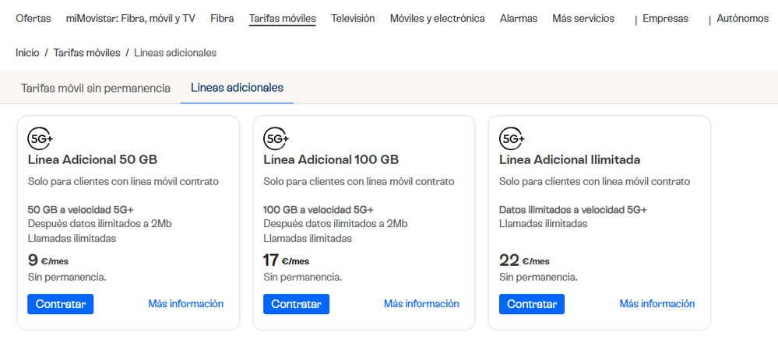Screen dimensions: 778x339
Task: Go to Inicio in the breadcrumb
Action: point(27,53)
